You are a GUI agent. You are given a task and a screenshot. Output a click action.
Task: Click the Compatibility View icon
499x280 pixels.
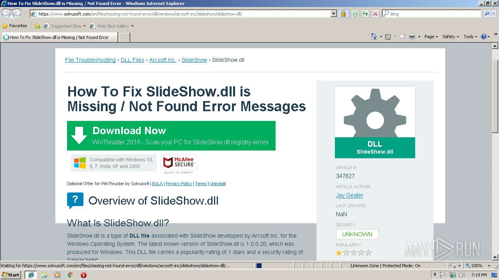tap(355, 14)
